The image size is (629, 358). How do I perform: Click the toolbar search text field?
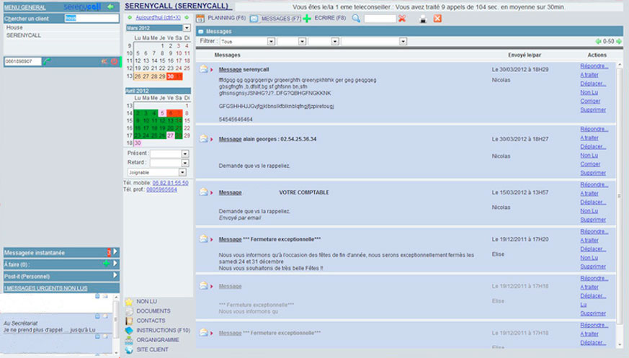[380, 19]
